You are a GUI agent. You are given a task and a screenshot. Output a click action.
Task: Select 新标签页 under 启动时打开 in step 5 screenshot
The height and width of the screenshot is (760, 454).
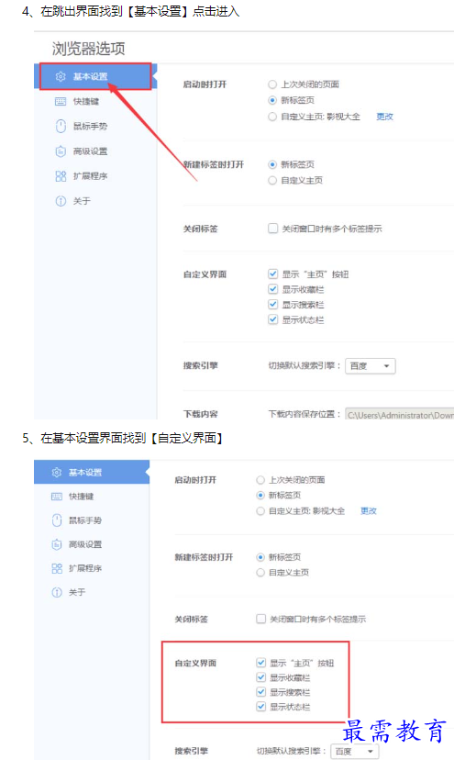260,495
